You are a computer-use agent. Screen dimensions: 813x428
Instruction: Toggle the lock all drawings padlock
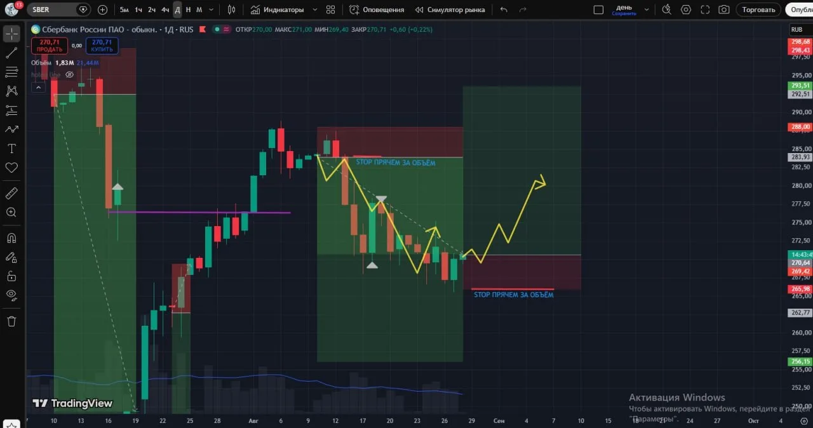11,276
